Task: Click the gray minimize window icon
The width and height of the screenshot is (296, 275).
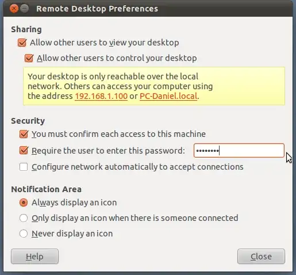Action: pos(25,9)
